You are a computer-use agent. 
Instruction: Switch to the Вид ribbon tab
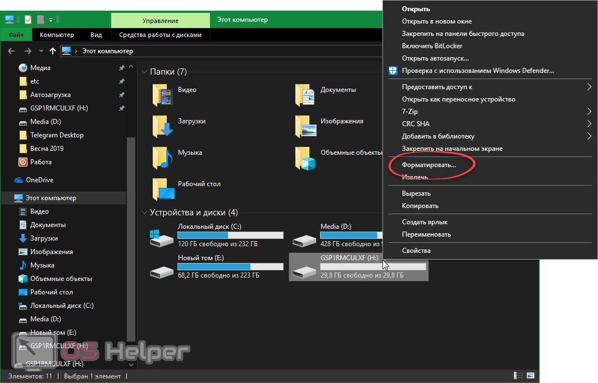(x=96, y=35)
